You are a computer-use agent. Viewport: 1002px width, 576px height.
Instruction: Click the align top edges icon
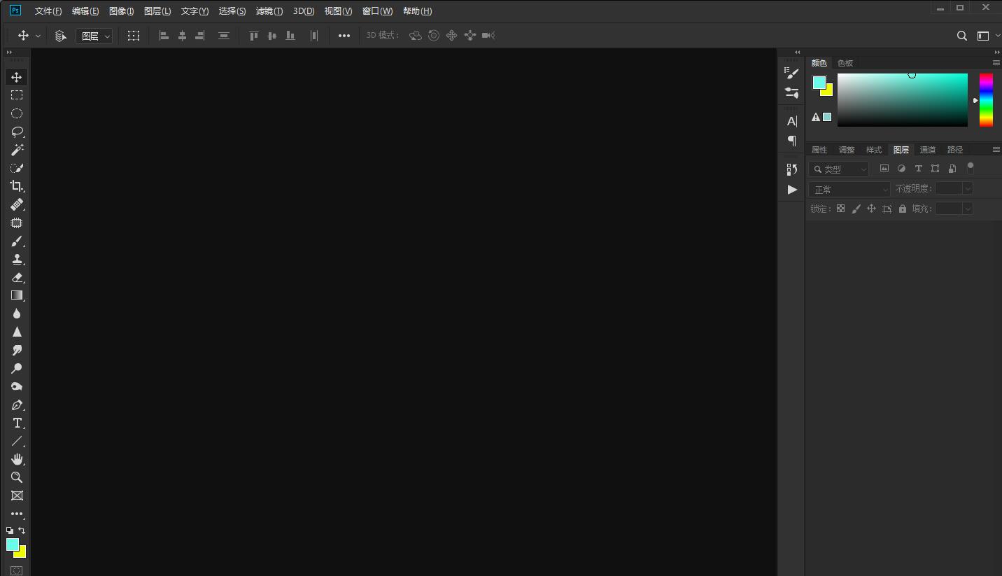pyautogui.click(x=253, y=36)
